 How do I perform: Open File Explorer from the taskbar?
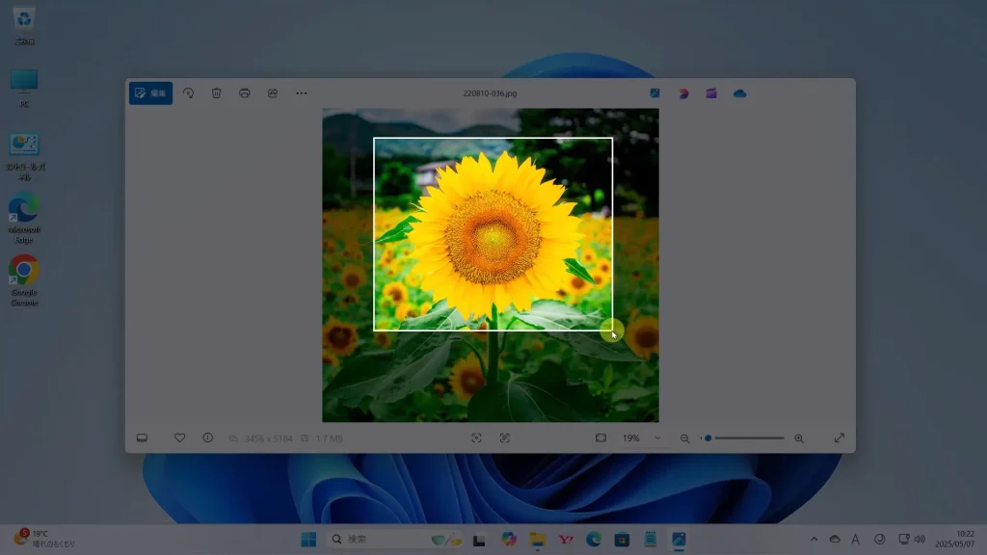point(537,540)
